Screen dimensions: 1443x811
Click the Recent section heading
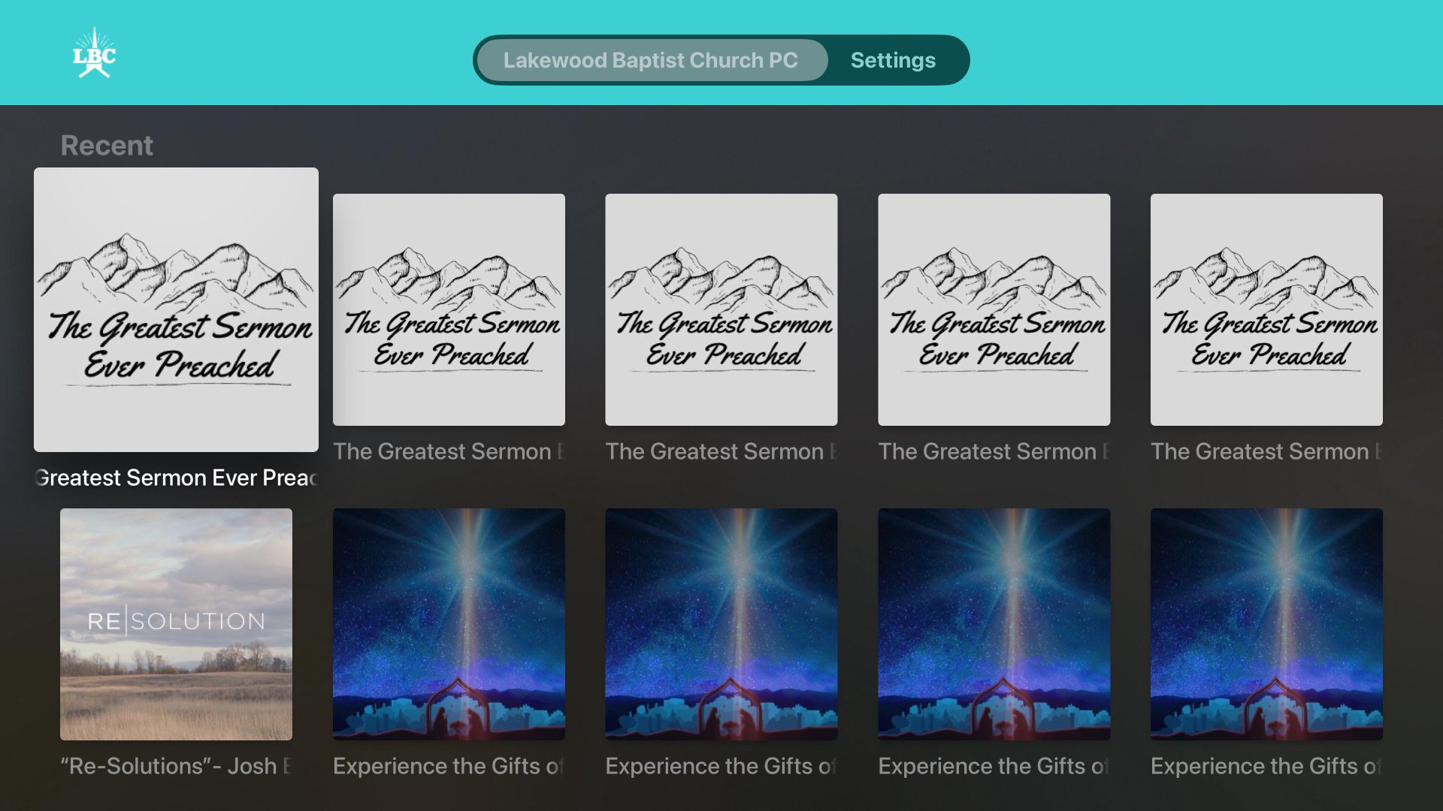click(x=107, y=145)
